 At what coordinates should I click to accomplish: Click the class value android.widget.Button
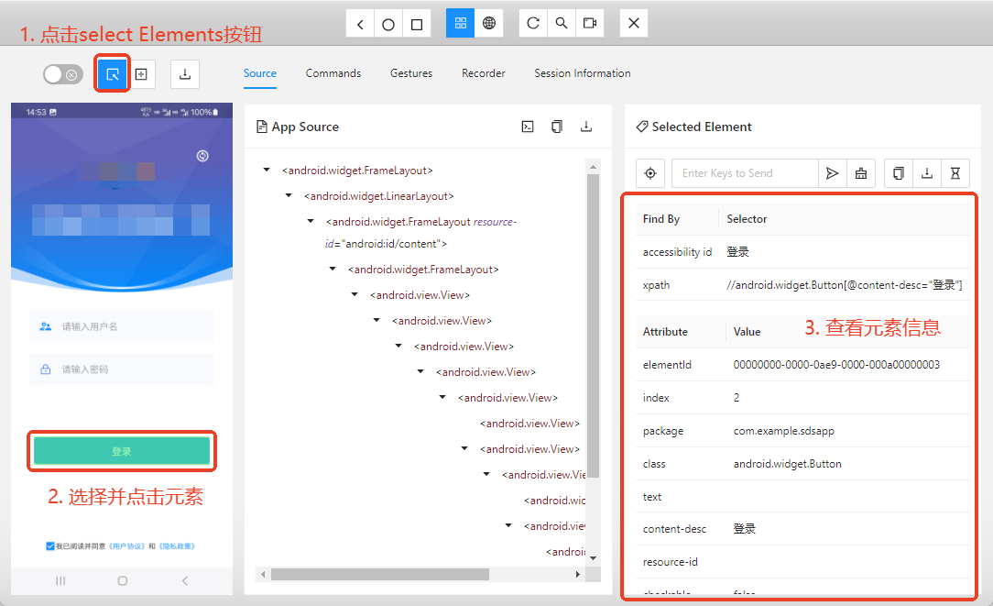[x=787, y=464]
